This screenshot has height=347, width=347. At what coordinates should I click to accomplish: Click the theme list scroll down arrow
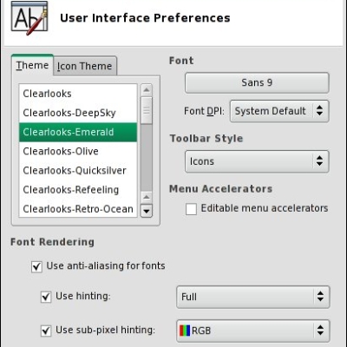click(x=147, y=211)
